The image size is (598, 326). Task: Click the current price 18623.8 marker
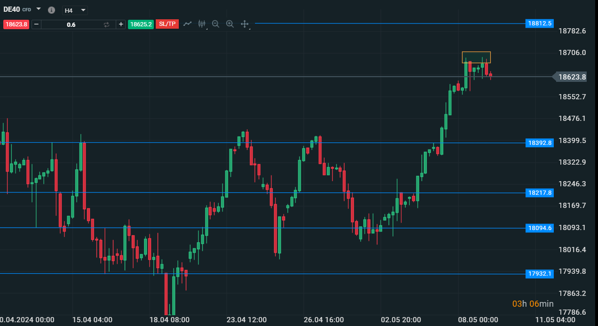(x=571, y=77)
